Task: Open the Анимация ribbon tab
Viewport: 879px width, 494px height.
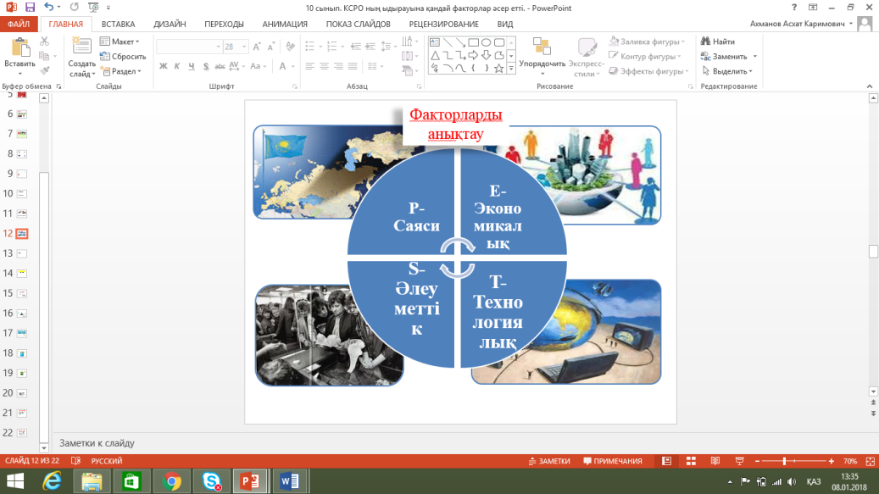Action: [x=285, y=25]
